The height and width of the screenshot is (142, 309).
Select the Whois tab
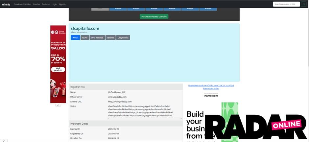tap(75, 37)
